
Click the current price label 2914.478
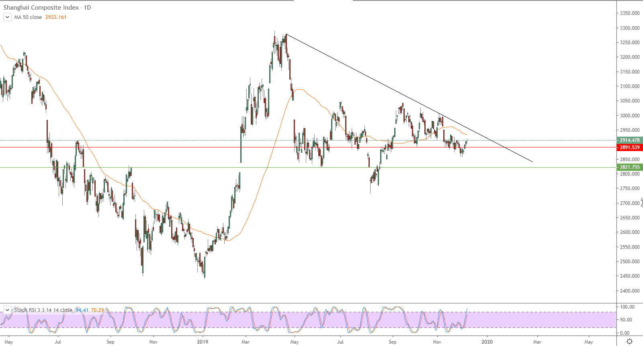630,140
